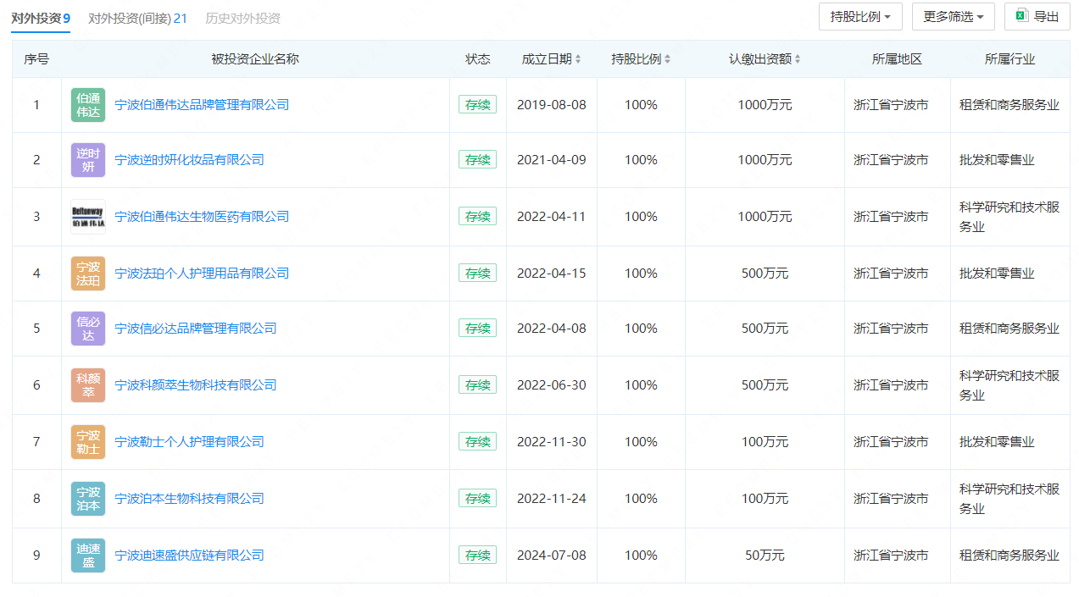Open link 宁波伯通伟达生物医药有限公司

click(x=202, y=217)
